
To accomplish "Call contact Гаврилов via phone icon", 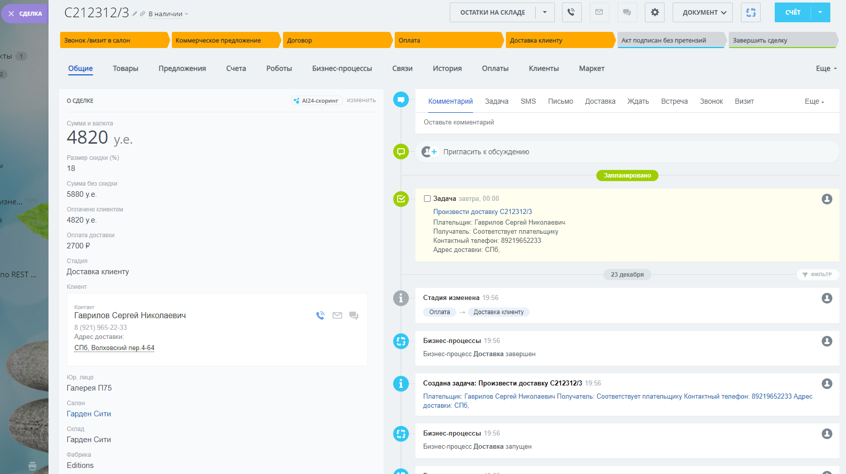I will pos(320,316).
